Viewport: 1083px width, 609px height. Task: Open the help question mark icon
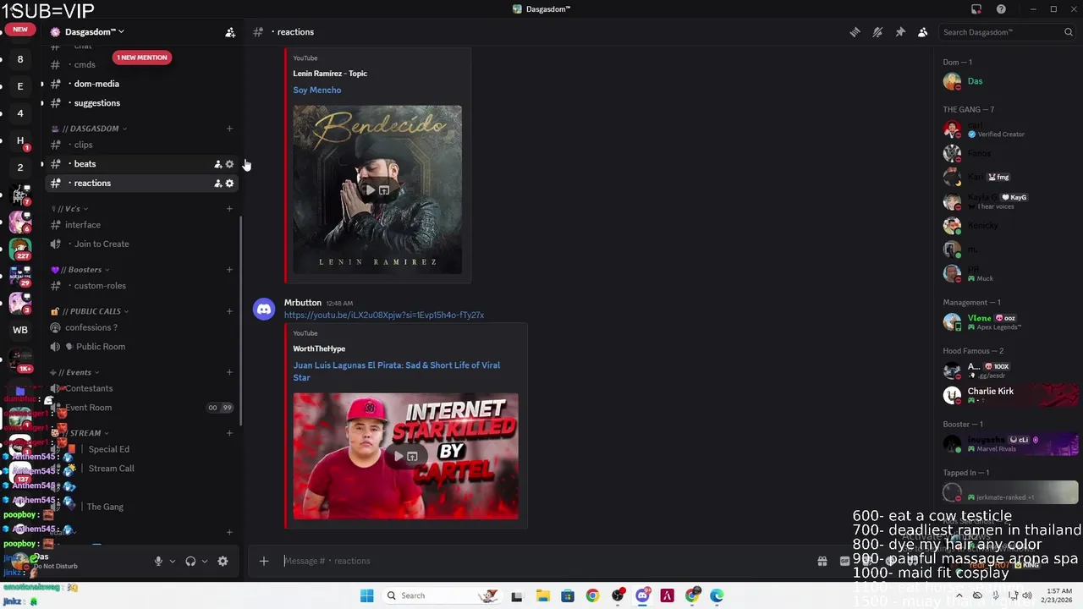pyautogui.click(x=1001, y=9)
